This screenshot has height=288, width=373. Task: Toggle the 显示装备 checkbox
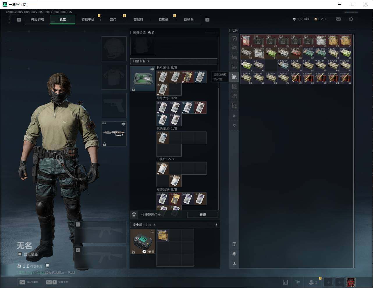click(20, 254)
